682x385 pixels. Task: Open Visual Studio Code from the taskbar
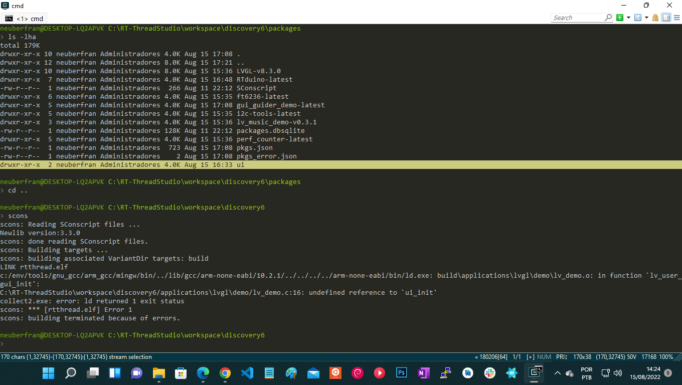point(247,373)
